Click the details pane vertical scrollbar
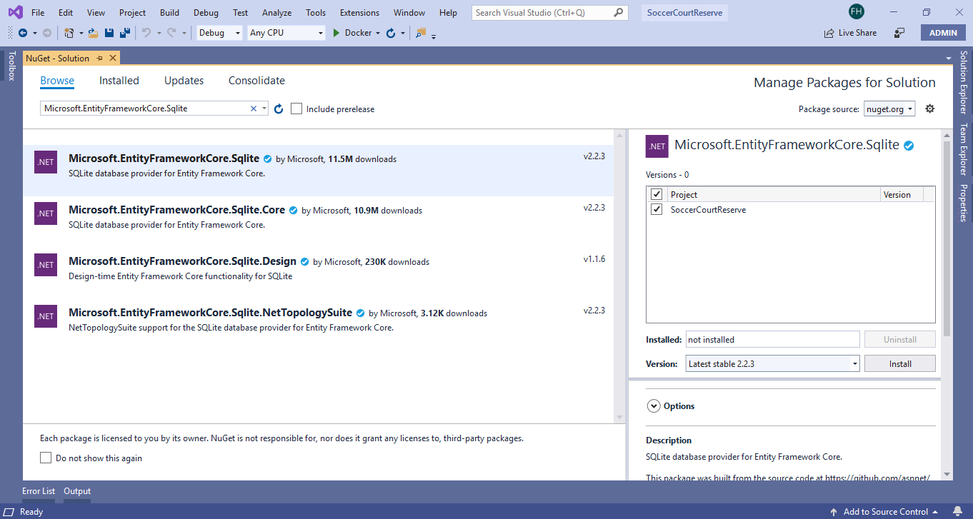This screenshot has height=519, width=973. click(x=947, y=304)
